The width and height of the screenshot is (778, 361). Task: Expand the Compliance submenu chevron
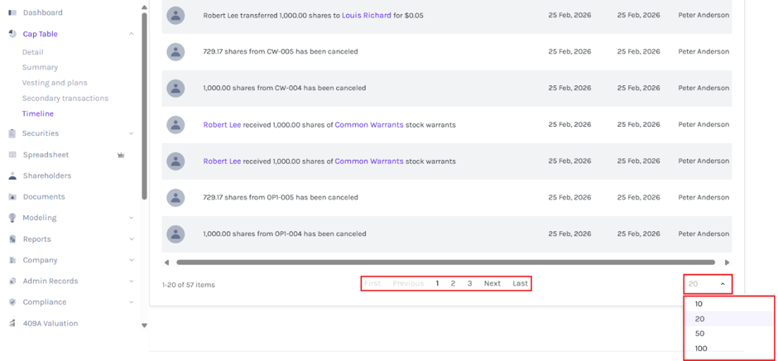pyautogui.click(x=131, y=302)
